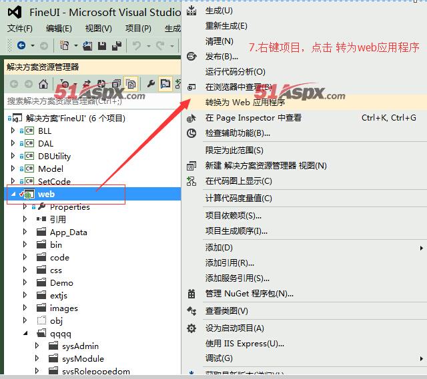The image size is (427, 379).
Task: Open the 文件(F) menu
Action: click(x=20, y=28)
